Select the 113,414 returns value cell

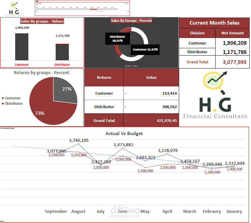[151, 93]
